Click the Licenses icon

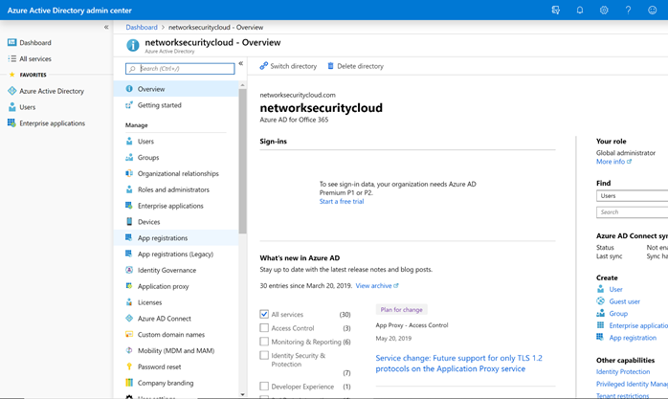click(129, 302)
